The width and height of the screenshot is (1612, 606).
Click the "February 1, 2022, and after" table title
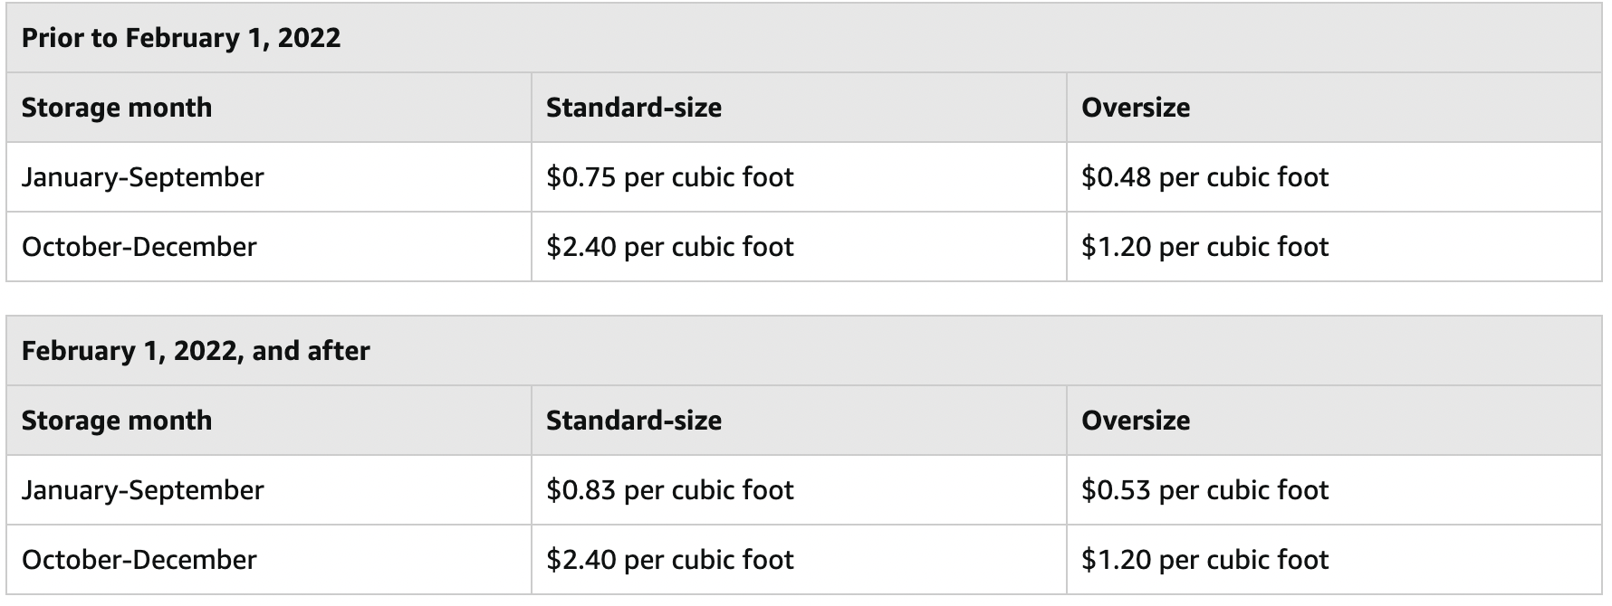[x=196, y=351]
